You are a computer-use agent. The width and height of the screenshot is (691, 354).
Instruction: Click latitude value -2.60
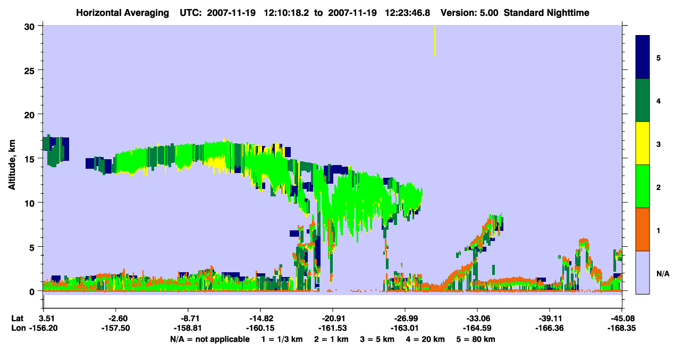point(115,318)
